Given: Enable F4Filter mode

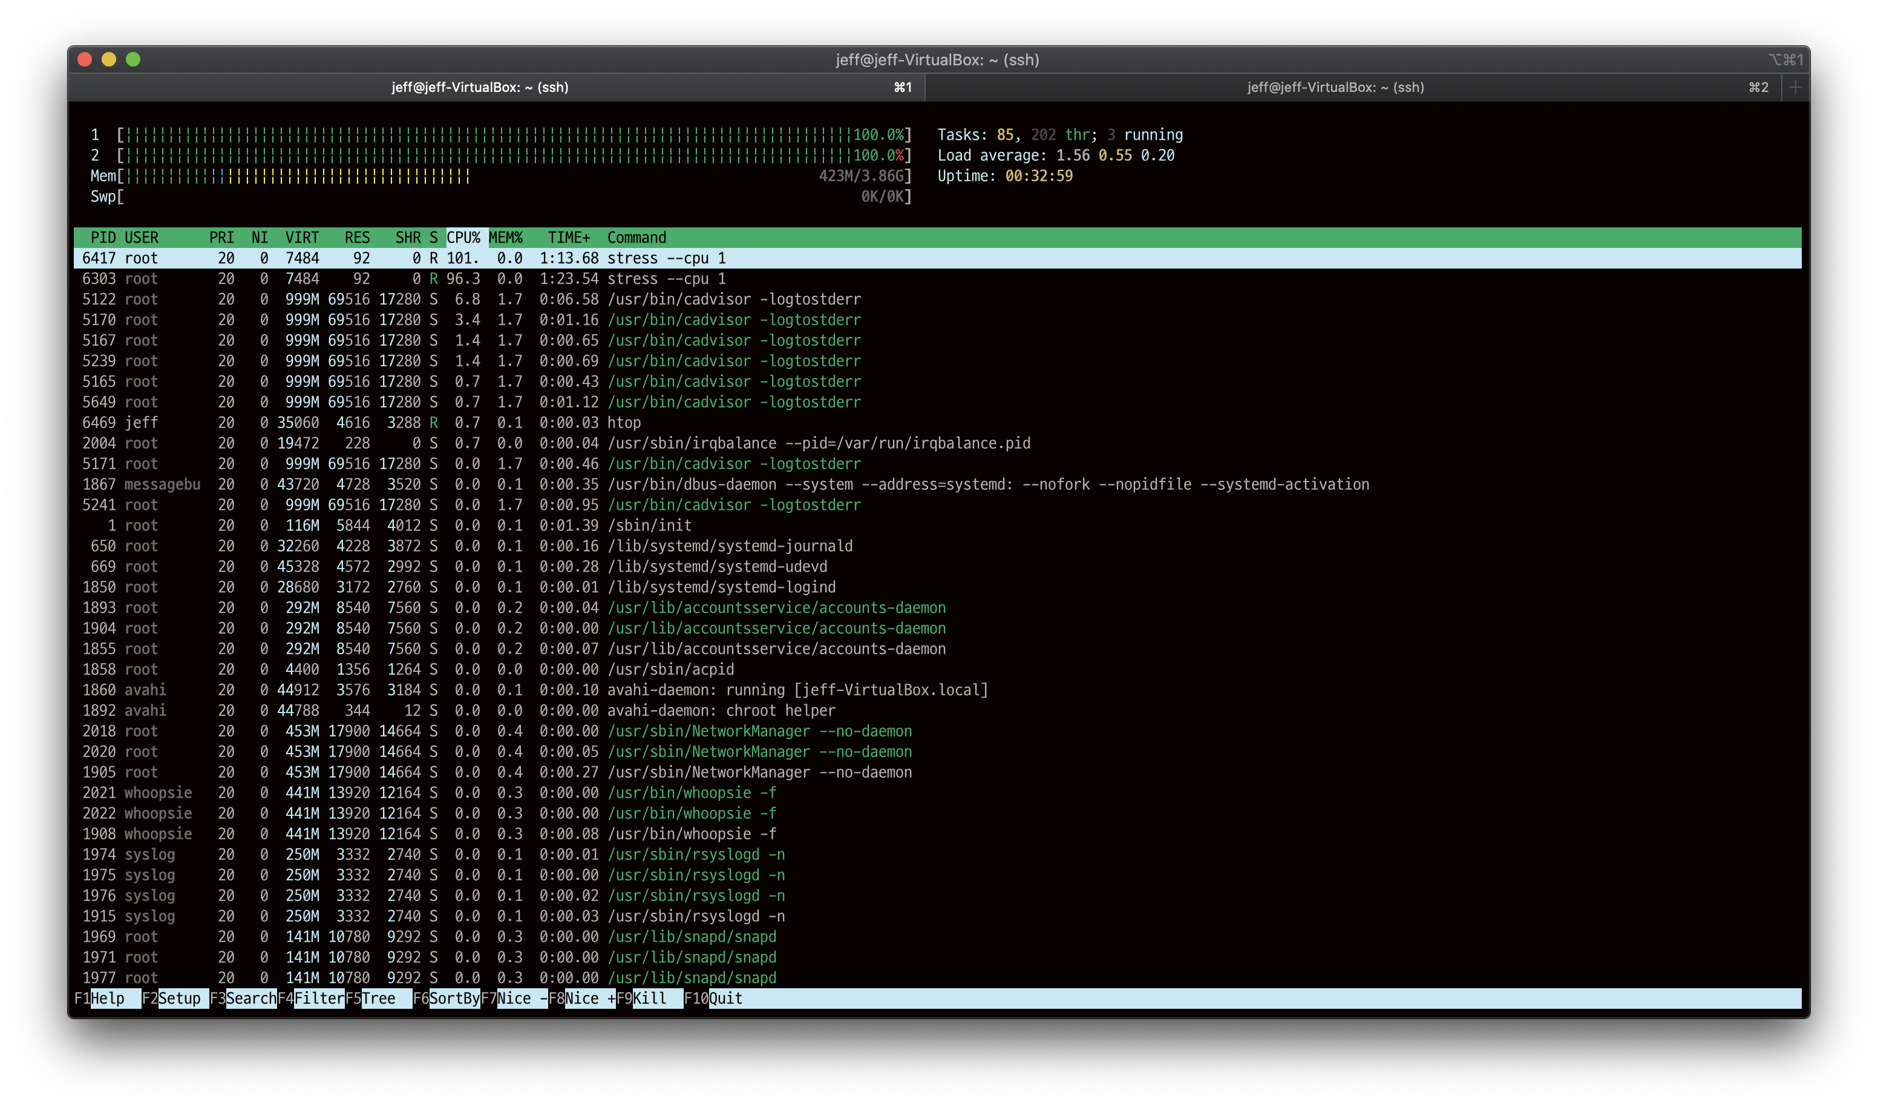Looking at the screenshot, I should tap(312, 999).
